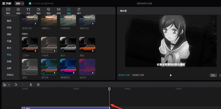Select the 风景 filter category
Viewport: 221px width, 109px height.
9,41
